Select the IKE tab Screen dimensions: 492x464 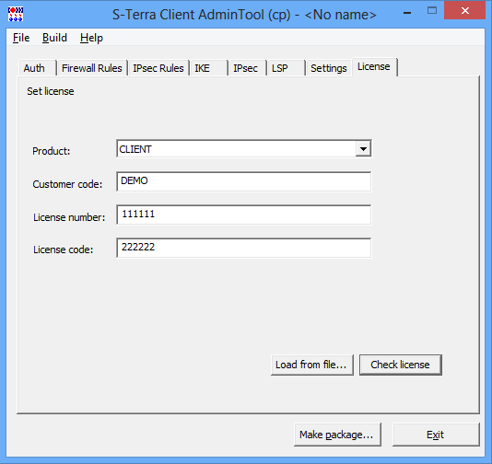click(208, 68)
